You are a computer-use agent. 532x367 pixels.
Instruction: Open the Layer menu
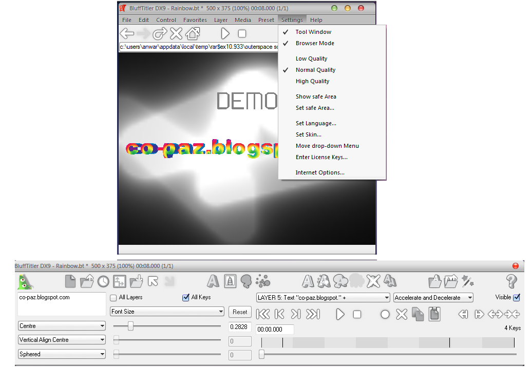coord(220,20)
